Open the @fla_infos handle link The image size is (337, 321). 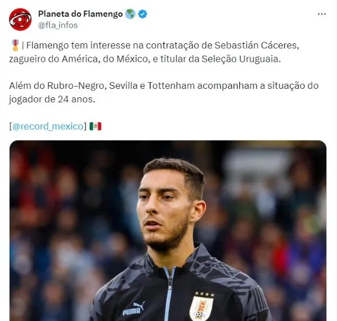pos(58,25)
